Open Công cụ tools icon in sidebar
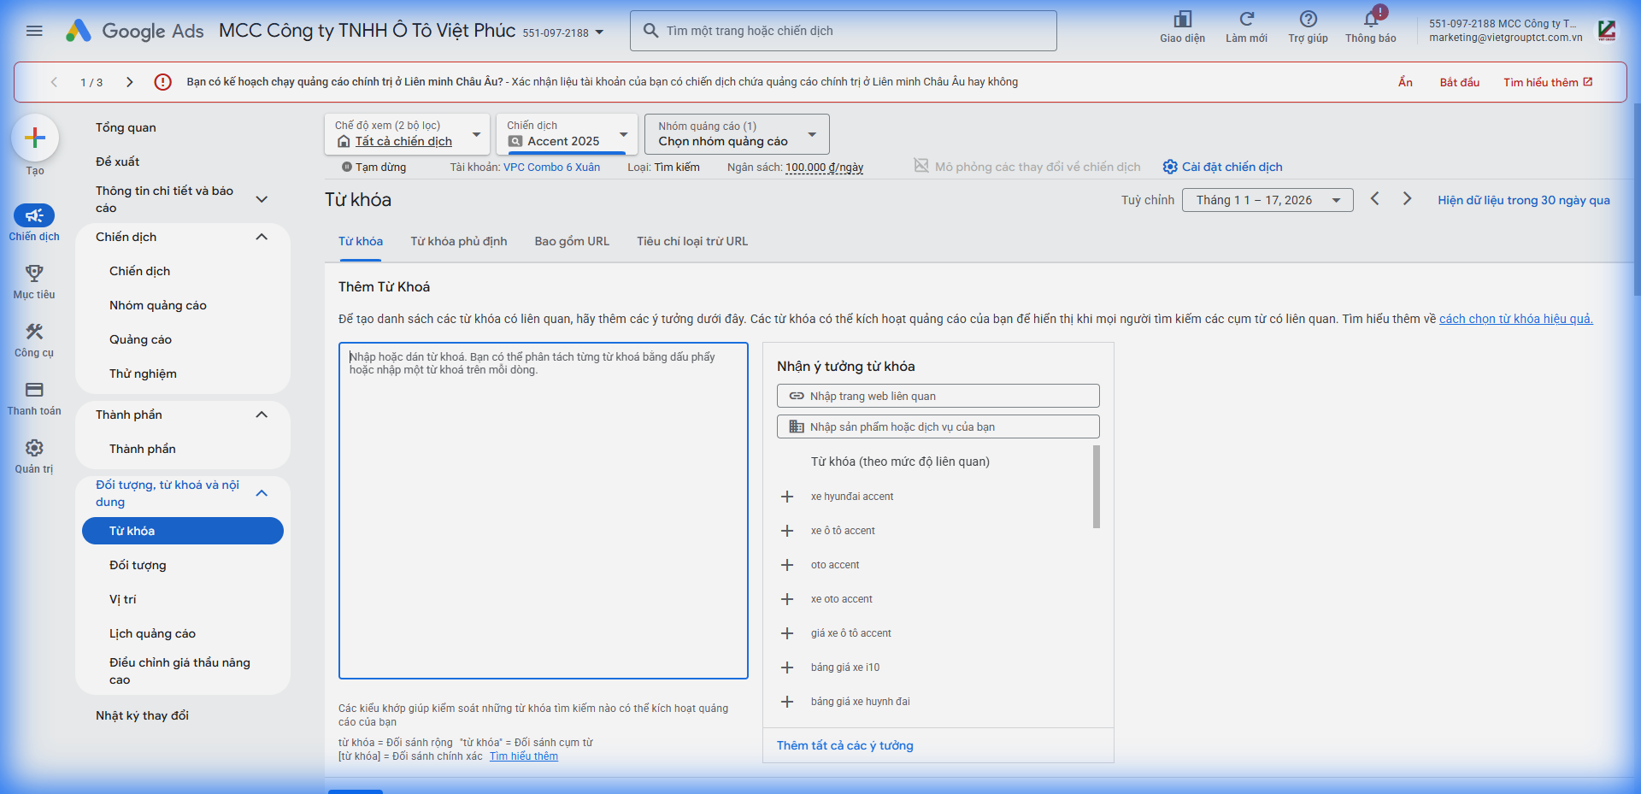The height and width of the screenshot is (794, 1641). click(34, 332)
